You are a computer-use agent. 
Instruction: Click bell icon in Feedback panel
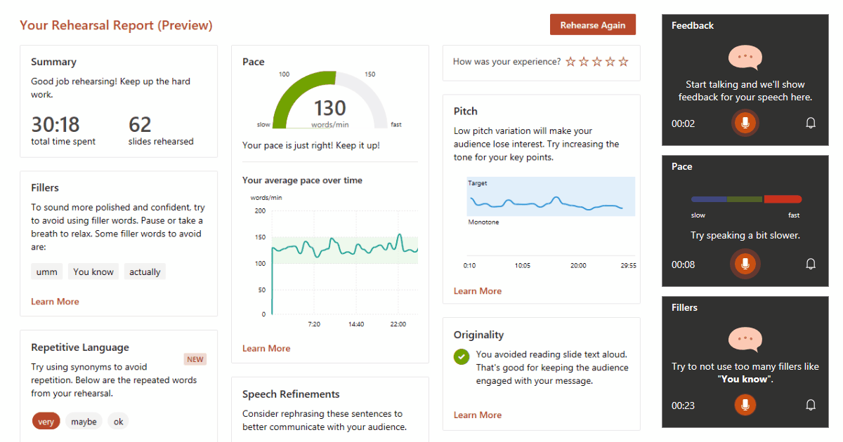(x=811, y=123)
